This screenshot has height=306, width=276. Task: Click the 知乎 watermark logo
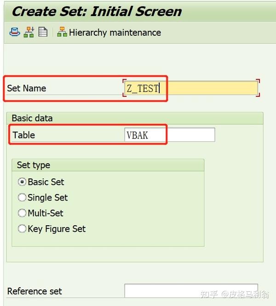click(x=209, y=295)
